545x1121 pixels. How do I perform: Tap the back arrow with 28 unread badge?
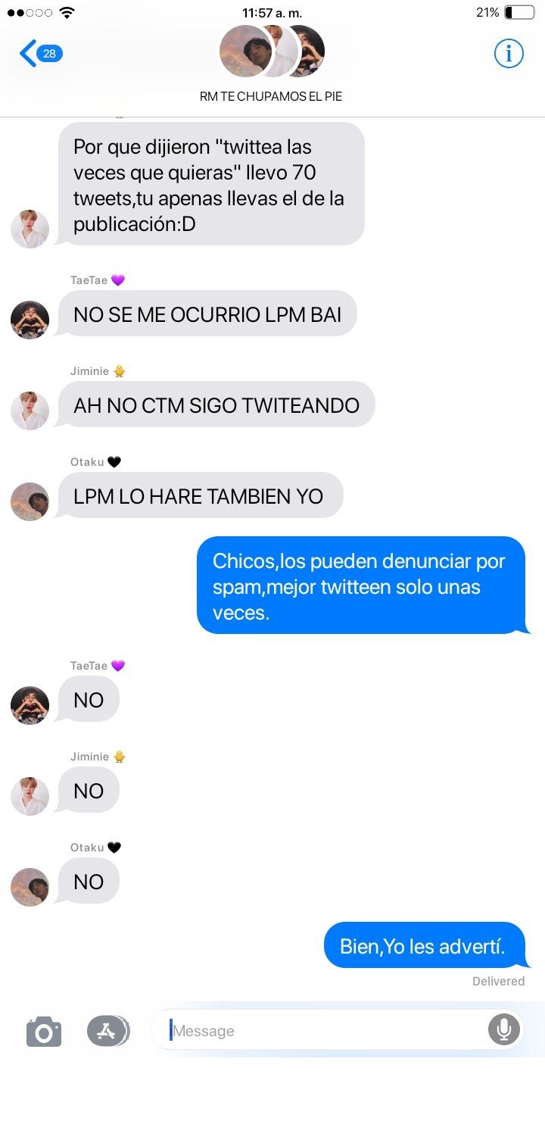pyautogui.click(x=41, y=54)
